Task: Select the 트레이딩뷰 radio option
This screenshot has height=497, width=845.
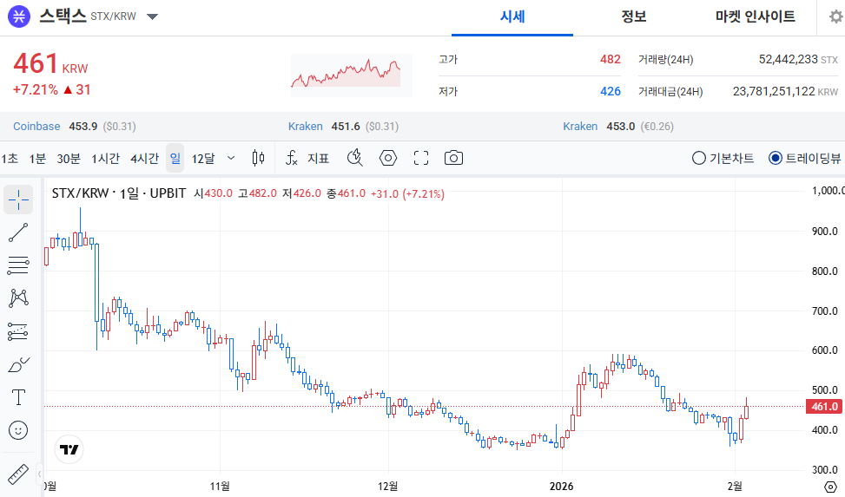Action: 776,158
